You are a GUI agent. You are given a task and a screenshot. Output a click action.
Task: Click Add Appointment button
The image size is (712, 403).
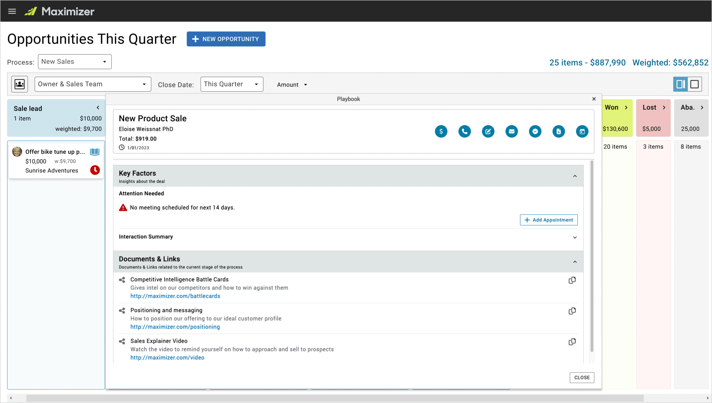pos(548,220)
